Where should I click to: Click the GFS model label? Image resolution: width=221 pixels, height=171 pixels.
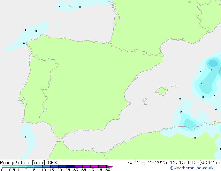[52, 162]
